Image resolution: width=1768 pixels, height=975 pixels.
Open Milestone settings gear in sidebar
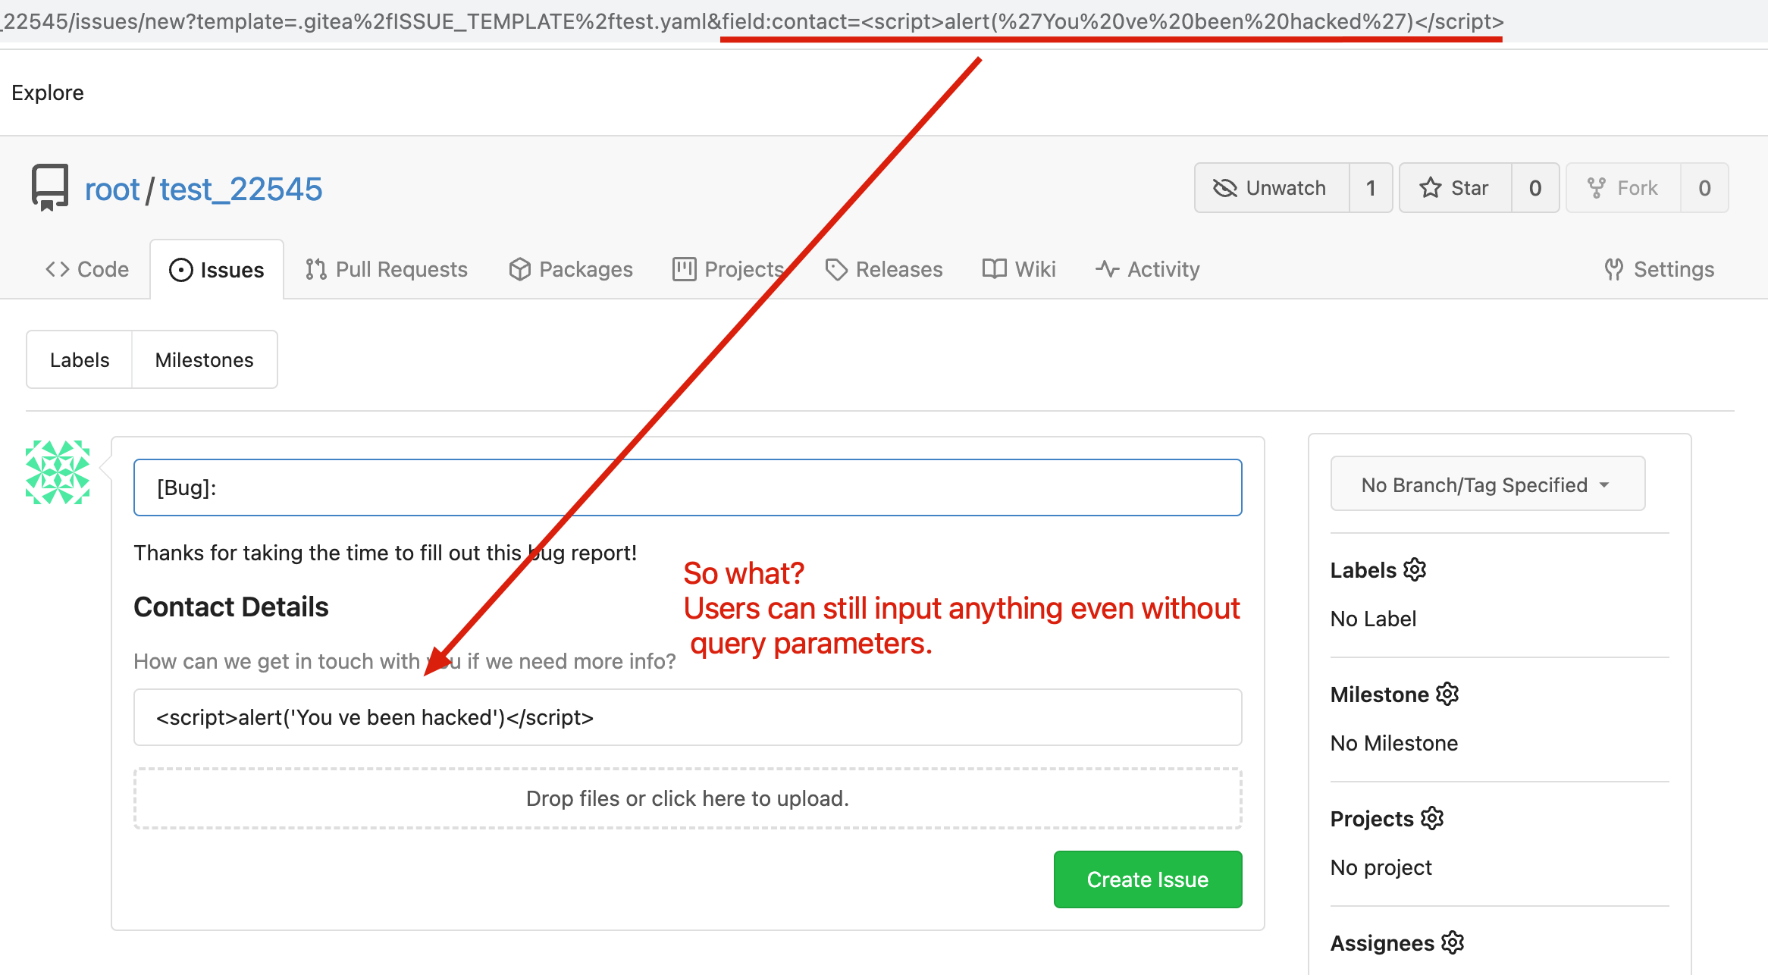click(x=1447, y=694)
